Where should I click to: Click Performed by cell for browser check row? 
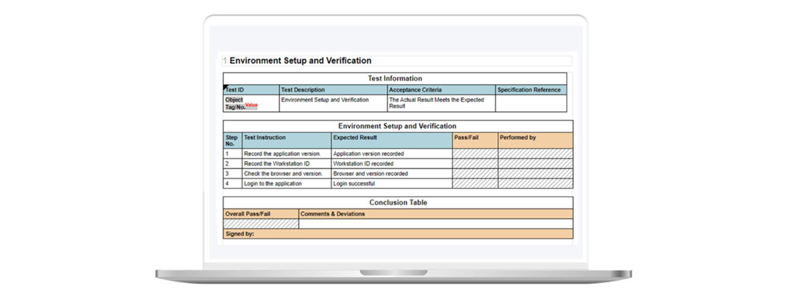pos(535,174)
